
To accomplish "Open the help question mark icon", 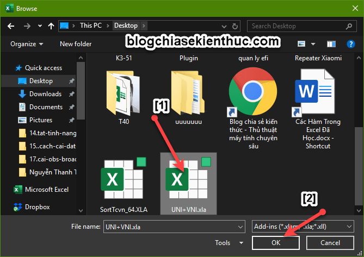I will 350,44.
